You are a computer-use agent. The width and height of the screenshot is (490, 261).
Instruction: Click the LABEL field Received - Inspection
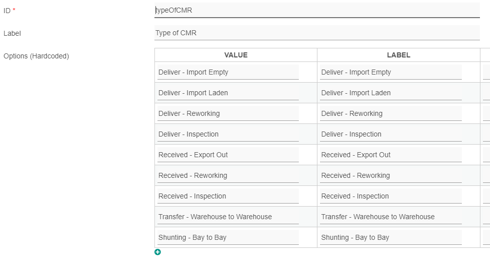coord(391,196)
